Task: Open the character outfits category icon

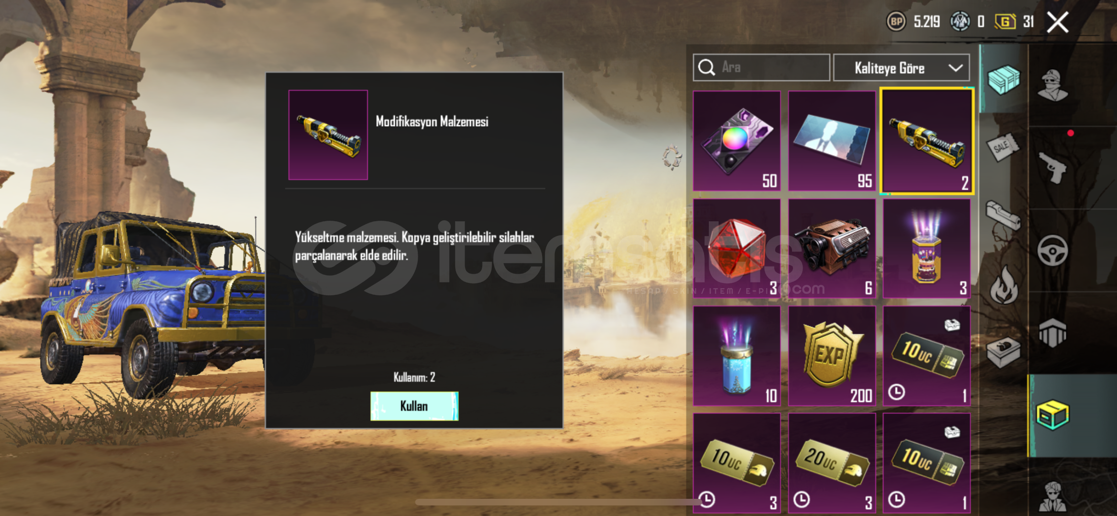Action: coord(1052,86)
